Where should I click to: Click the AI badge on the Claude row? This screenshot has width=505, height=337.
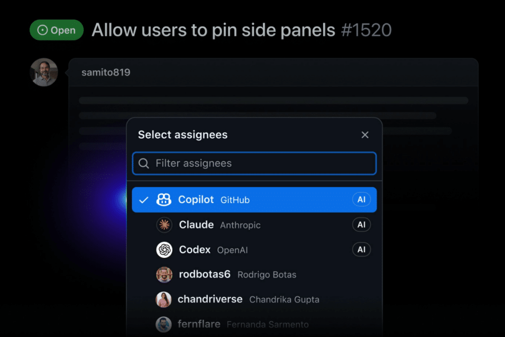point(361,225)
